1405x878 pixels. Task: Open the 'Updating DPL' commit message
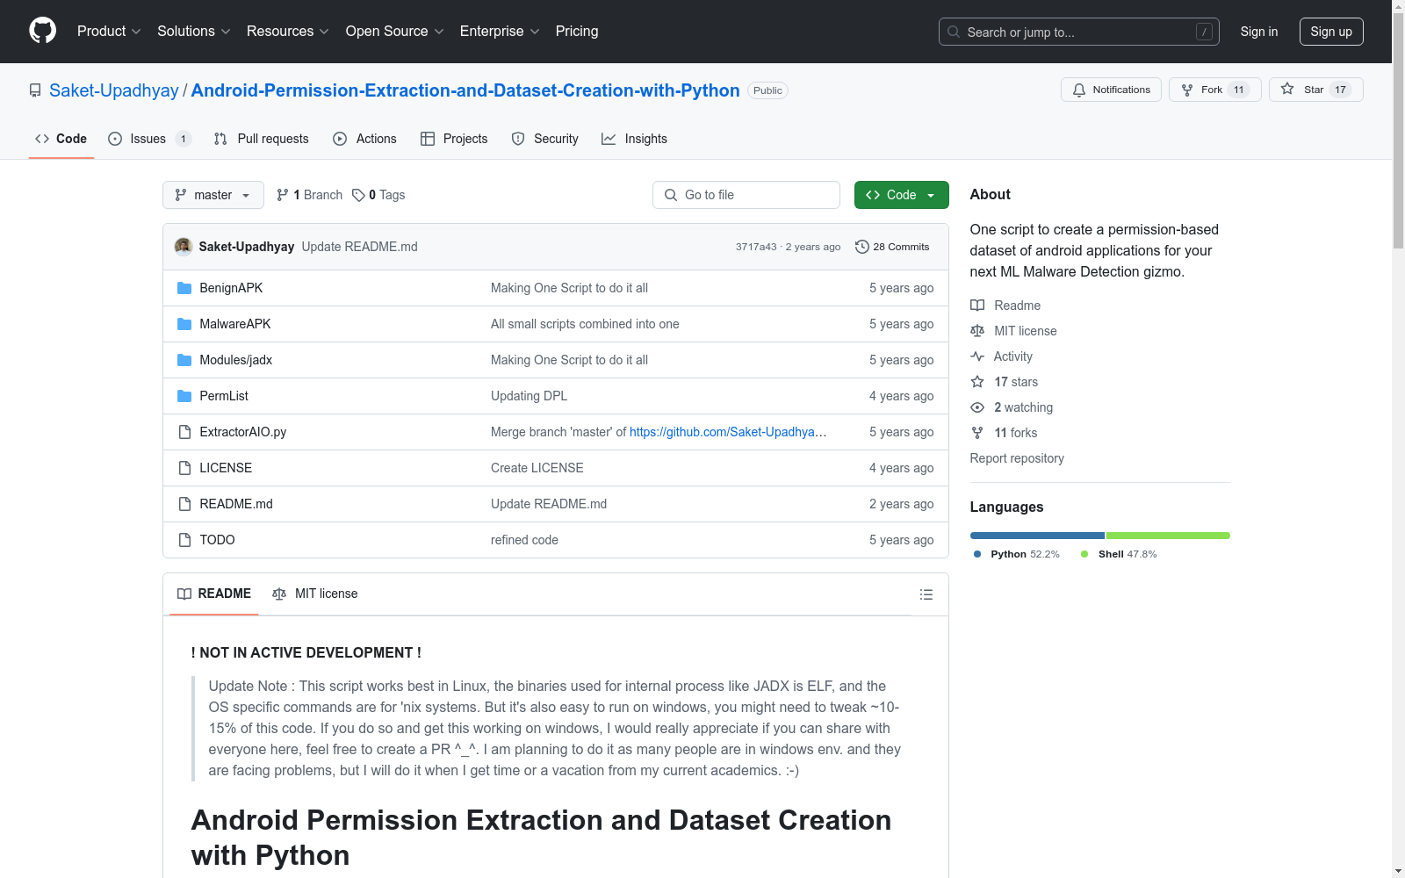click(x=529, y=396)
